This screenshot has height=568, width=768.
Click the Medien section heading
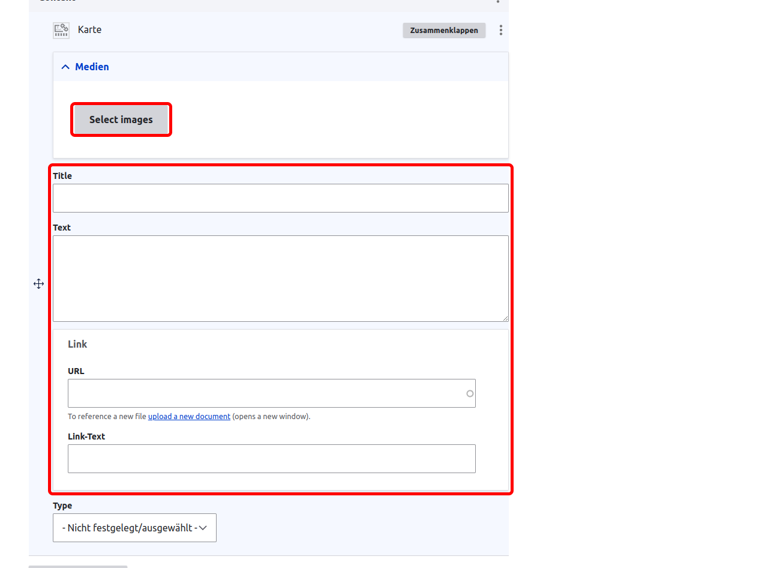[92, 67]
